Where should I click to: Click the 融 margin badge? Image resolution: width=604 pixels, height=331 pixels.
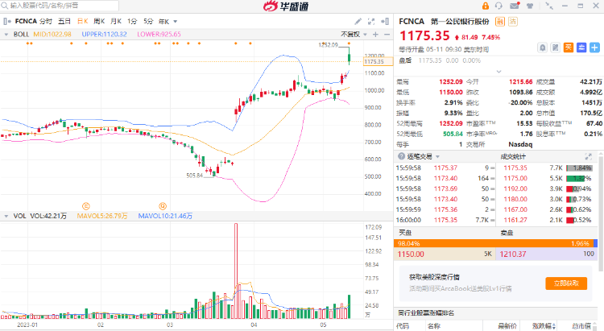pyautogui.click(x=500, y=22)
